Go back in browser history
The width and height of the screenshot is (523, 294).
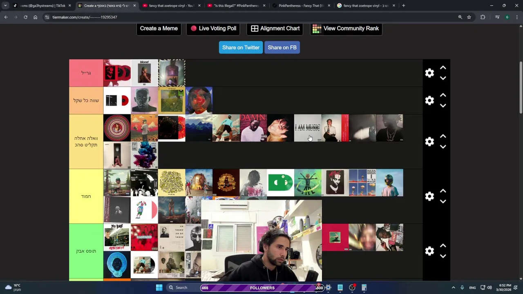(6, 17)
